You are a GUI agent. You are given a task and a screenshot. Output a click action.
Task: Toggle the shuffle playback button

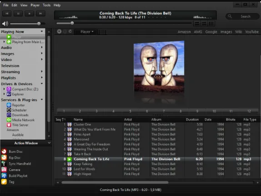click(x=197, y=24)
